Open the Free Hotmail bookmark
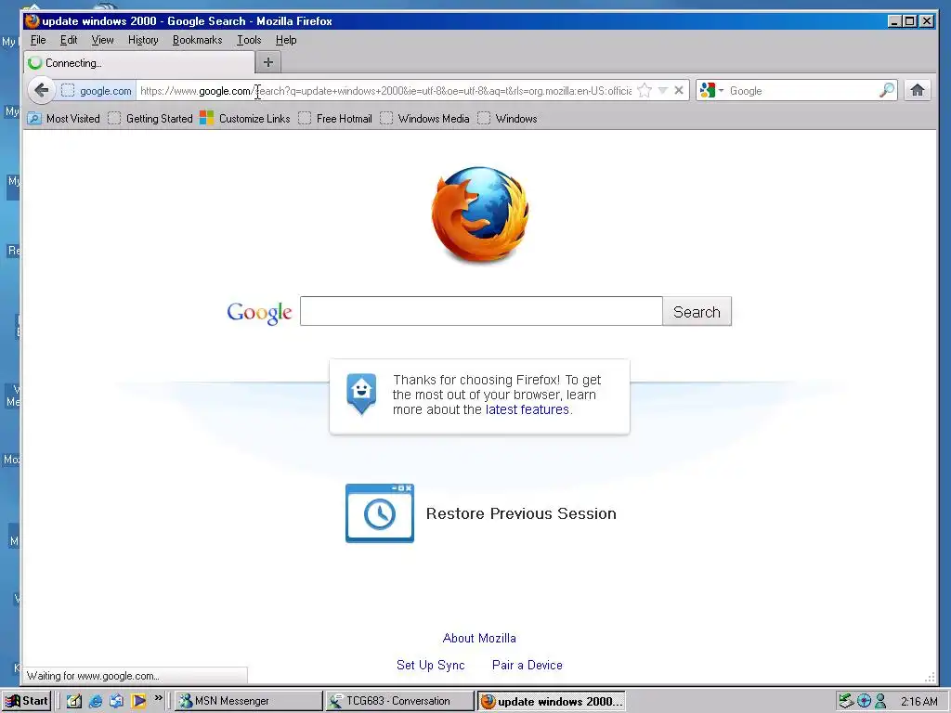The height and width of the screenshot is (713, 951). pos(335,119)
